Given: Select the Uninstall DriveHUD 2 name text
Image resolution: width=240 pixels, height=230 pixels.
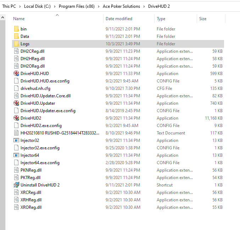Looking at the screenshot, I should click(x=40, y=185).
